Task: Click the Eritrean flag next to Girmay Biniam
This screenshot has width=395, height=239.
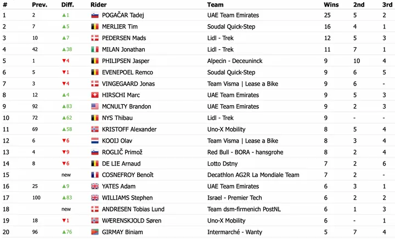Action: pos(95,232)
